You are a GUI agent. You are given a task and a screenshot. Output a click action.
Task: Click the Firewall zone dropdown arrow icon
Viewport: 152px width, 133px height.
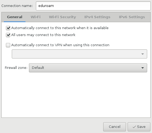pyautogui.click(x=143, y=68)
